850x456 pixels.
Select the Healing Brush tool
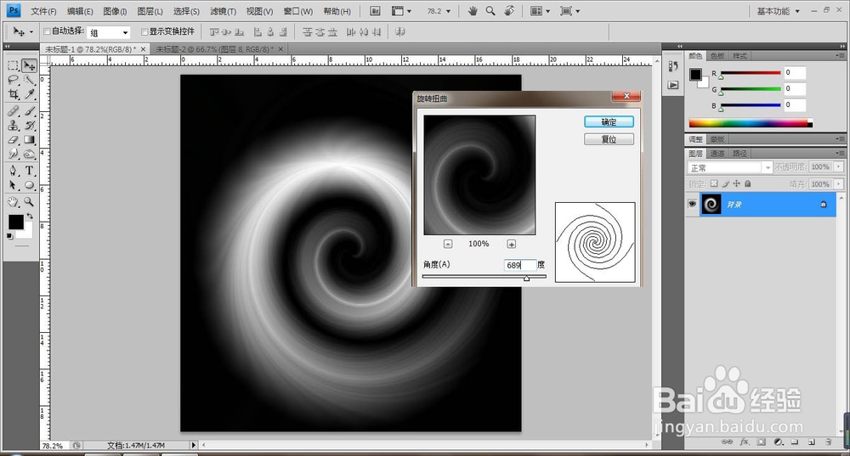click(x=13, y=111)
